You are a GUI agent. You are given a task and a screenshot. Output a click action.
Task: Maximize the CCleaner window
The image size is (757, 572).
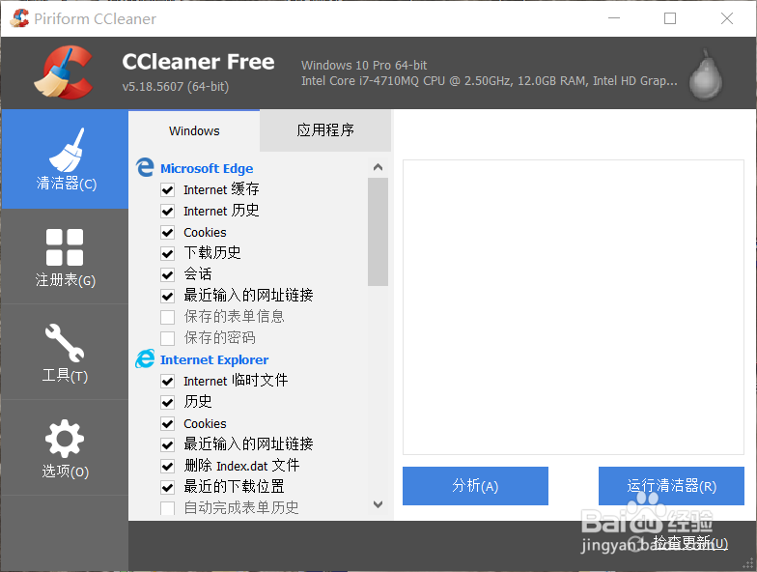pyautogui.click(x=670, y=18)
